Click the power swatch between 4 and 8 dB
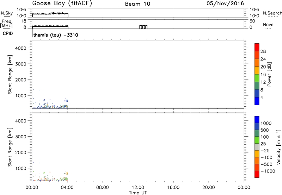The width and height of the screenshot is (282, 195). click(x=257, y=93)
